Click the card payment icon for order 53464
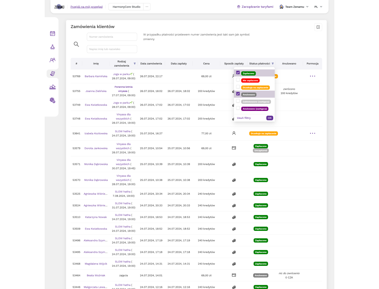The height and width of the screenshot is (289, 379). coord(234,275)
